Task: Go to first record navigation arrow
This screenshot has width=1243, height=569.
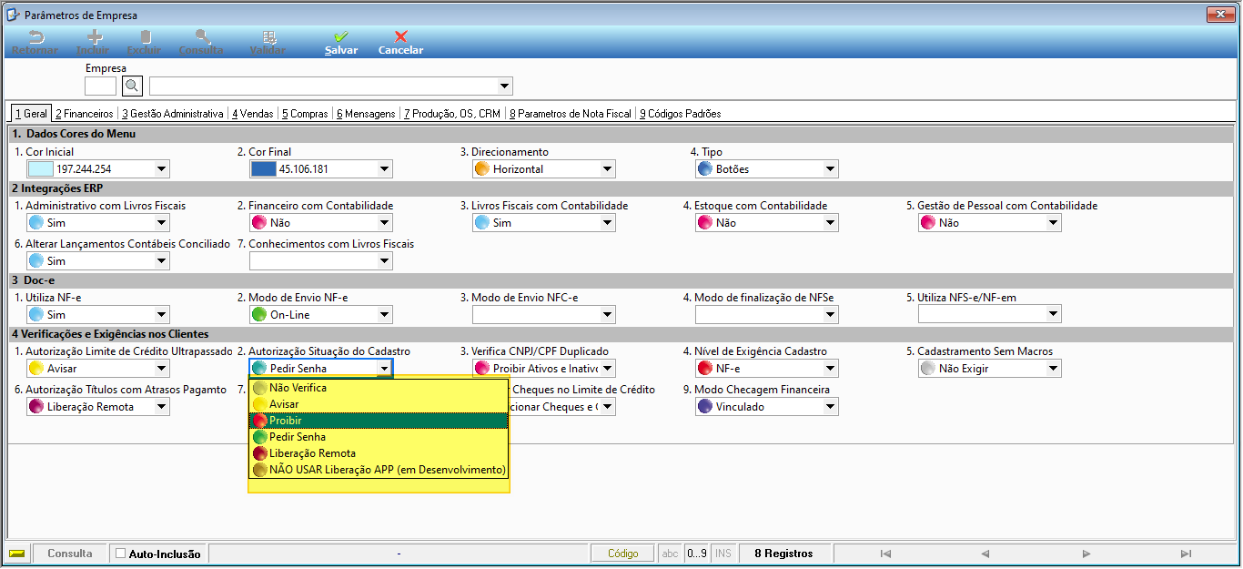Action: 885,554
